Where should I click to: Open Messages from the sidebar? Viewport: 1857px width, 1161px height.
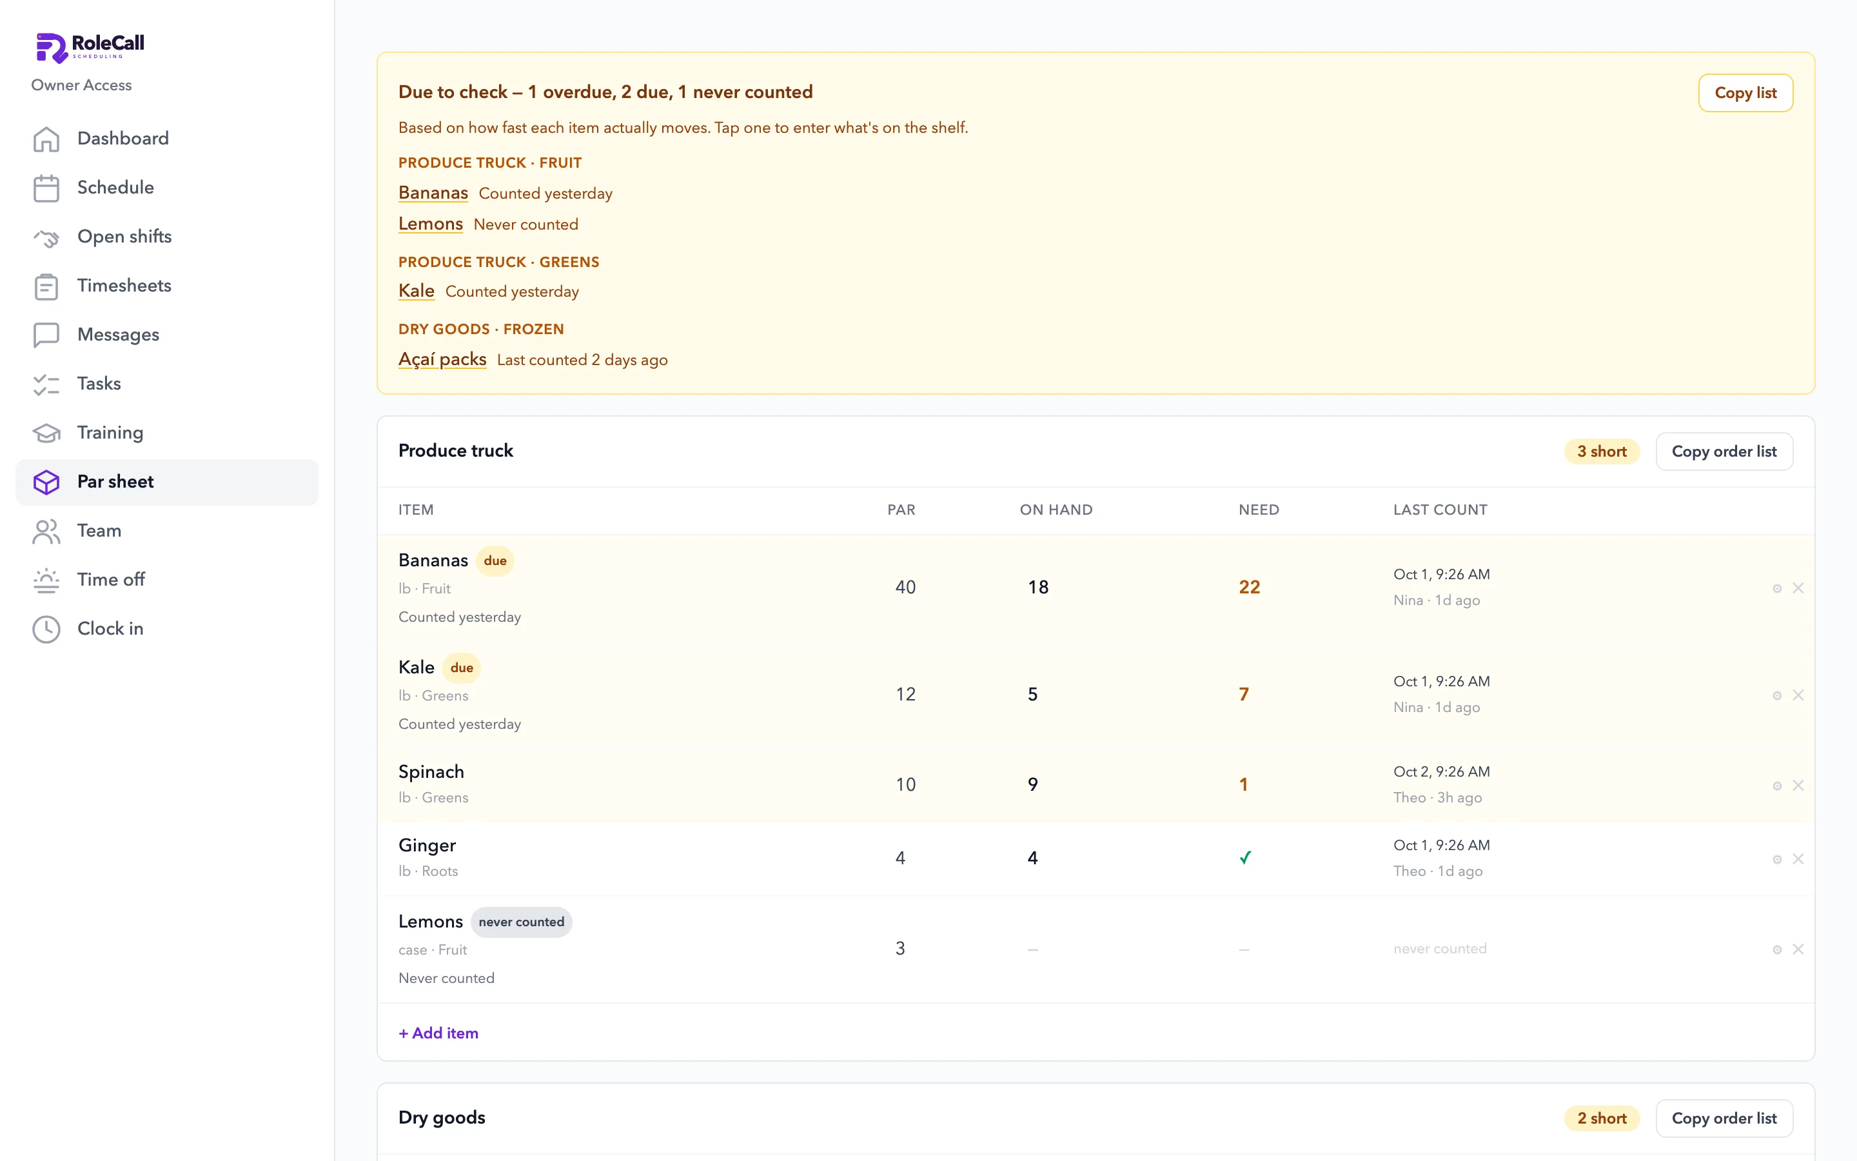pos(166,335)
